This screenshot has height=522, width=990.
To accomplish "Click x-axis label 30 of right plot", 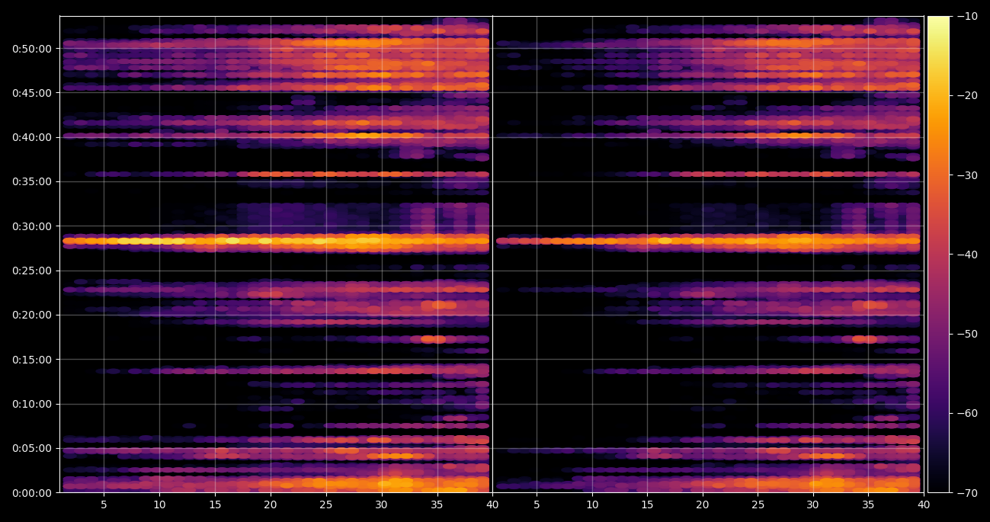I will pyautogui.click(x=813, y=504).
